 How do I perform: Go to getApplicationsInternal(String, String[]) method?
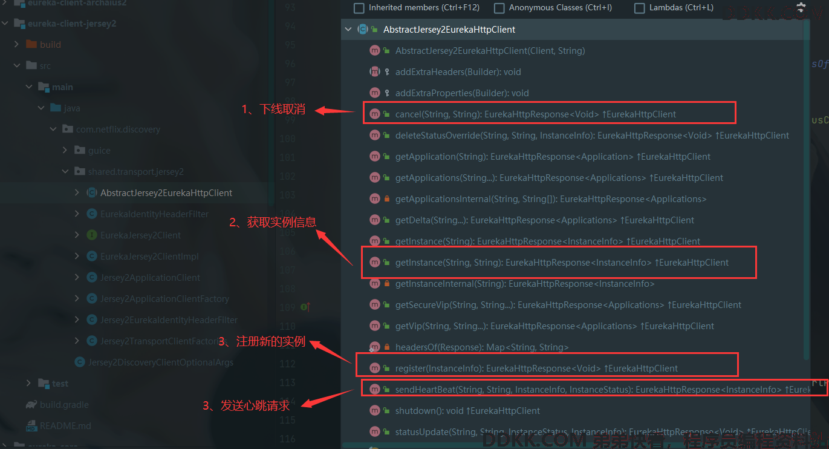(x=551, y=199)
